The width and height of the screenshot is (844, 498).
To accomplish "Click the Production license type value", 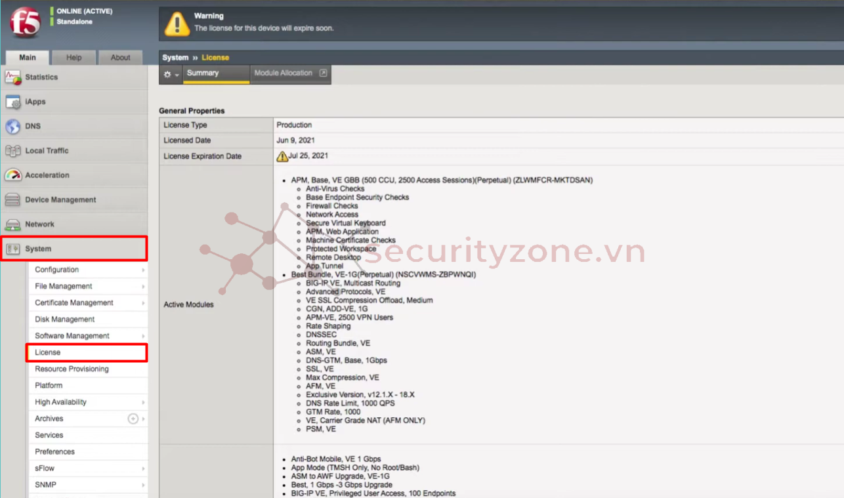I will click(x=294, y=125).
